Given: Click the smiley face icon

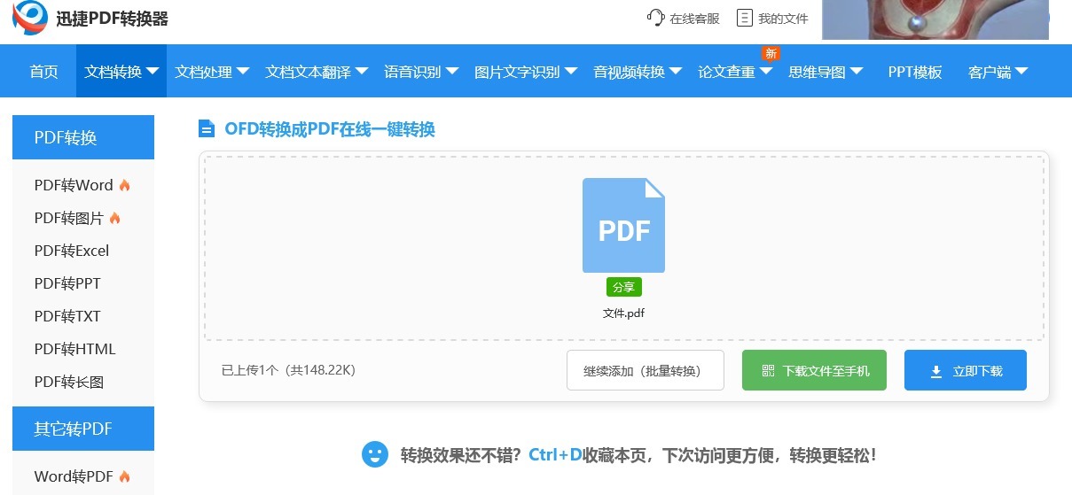Looking at the screenshot, I should pos(375,455).
